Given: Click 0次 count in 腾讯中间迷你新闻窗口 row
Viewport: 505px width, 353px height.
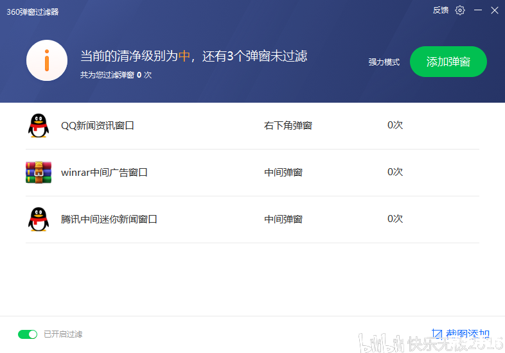Looking at the screenshot, I should coord(395,219).
